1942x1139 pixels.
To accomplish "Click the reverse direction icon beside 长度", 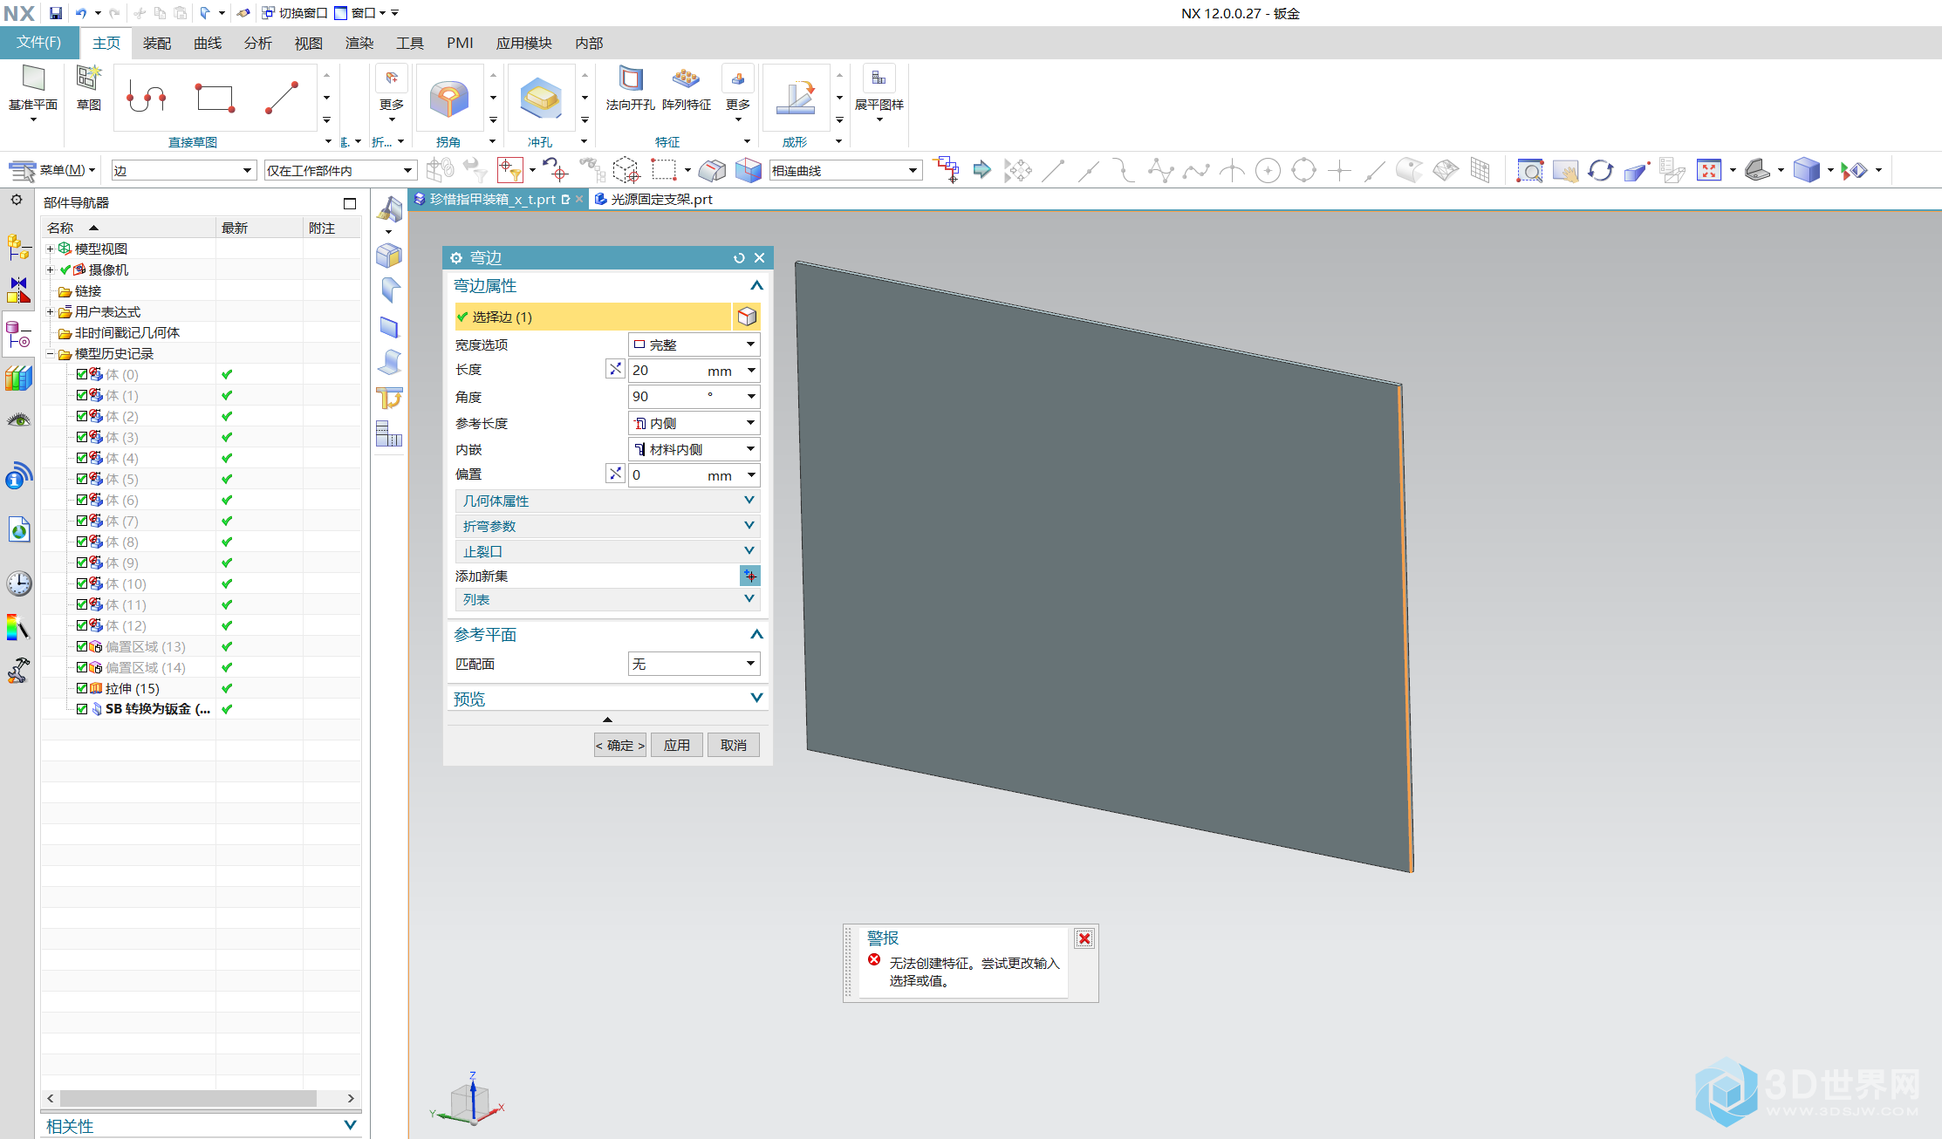I will [615, 370].
